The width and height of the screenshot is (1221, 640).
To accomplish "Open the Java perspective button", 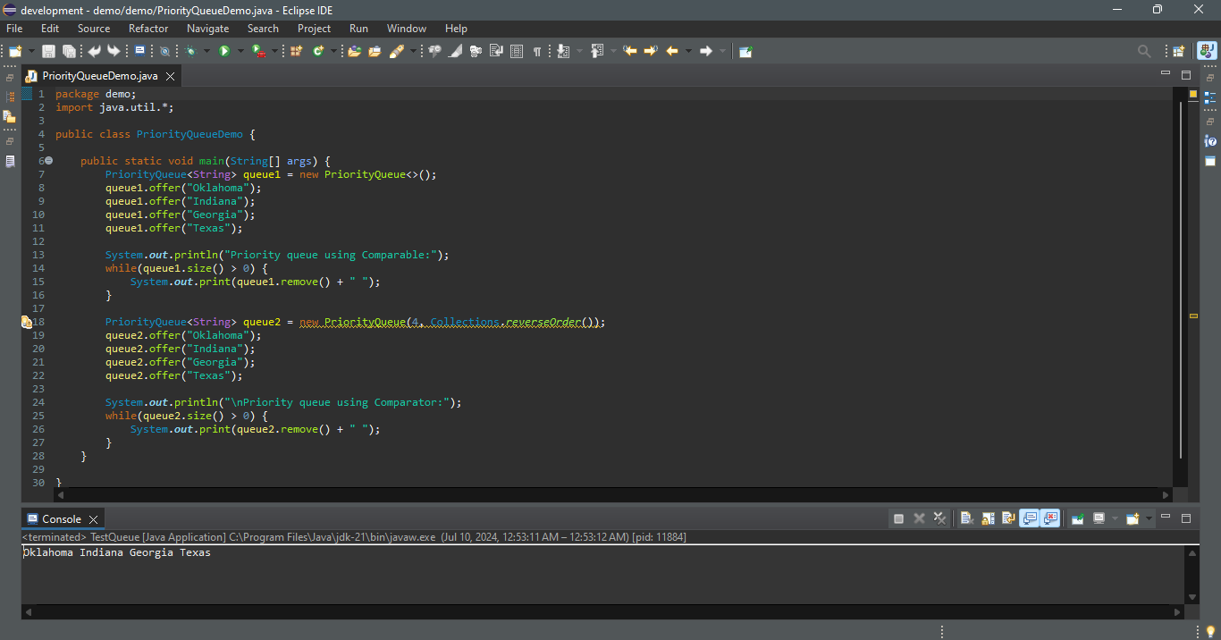I will [x=1207, y=52].
